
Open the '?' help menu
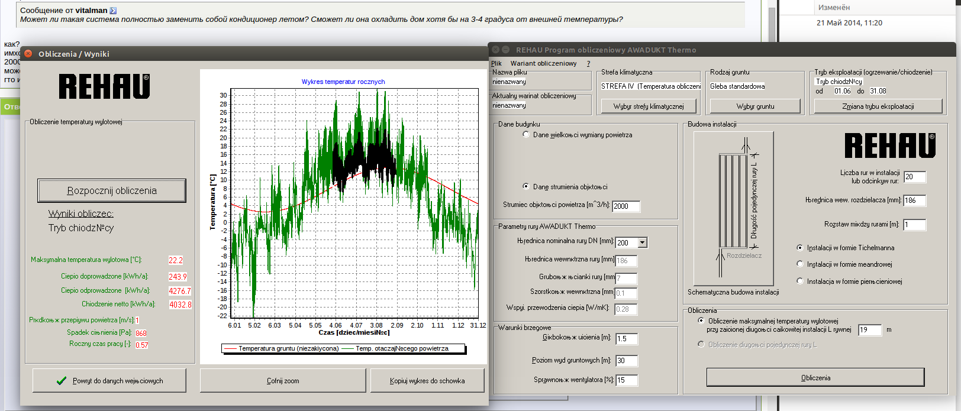[x=588, y=63]
